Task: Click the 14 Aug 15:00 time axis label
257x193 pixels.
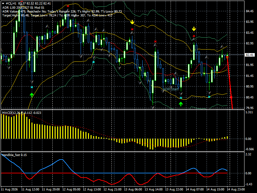Action: pyautogui.click(x=215, y=189)
